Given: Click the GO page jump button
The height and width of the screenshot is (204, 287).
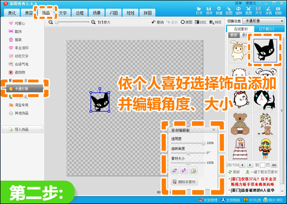Looking at the screenshot, I should (274, 165).
